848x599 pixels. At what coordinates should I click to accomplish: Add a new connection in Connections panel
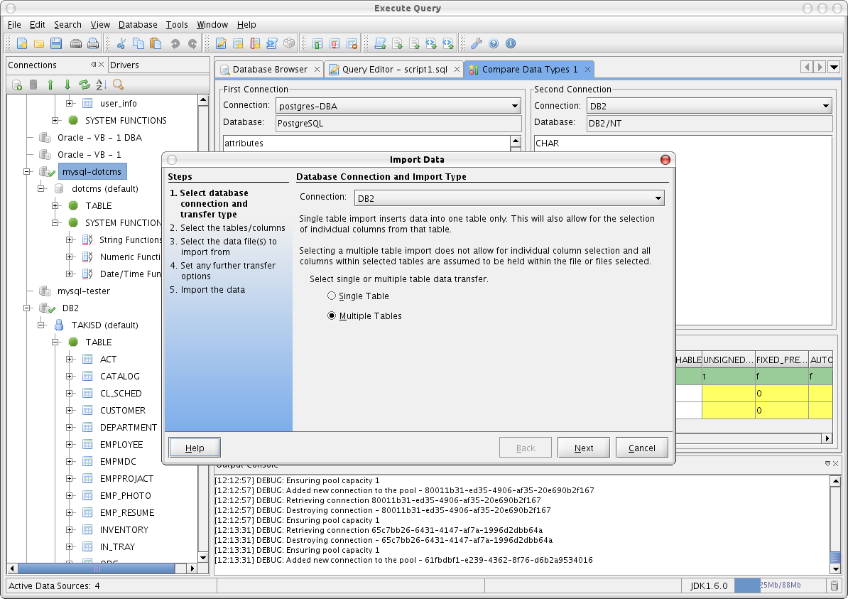[x=17, y=85]
